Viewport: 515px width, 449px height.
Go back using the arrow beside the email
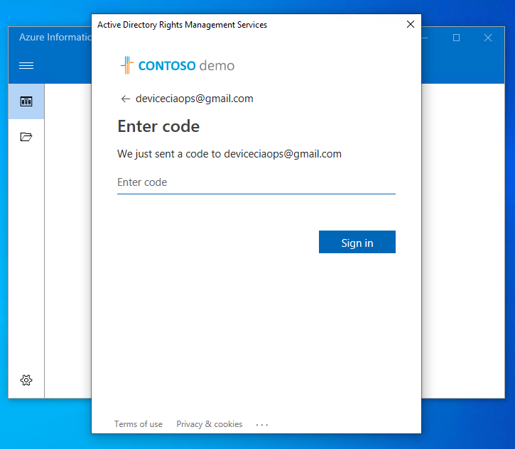126,99
